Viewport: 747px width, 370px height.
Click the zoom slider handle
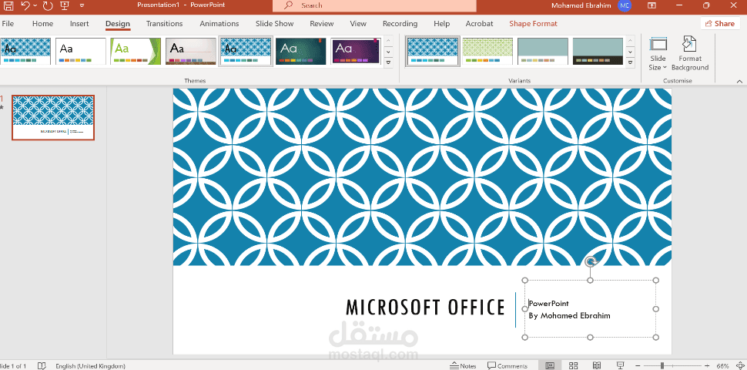(x=662, y=365)
